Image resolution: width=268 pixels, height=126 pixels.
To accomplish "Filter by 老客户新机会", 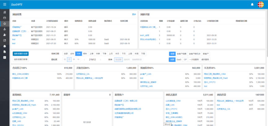I will 195,54.
